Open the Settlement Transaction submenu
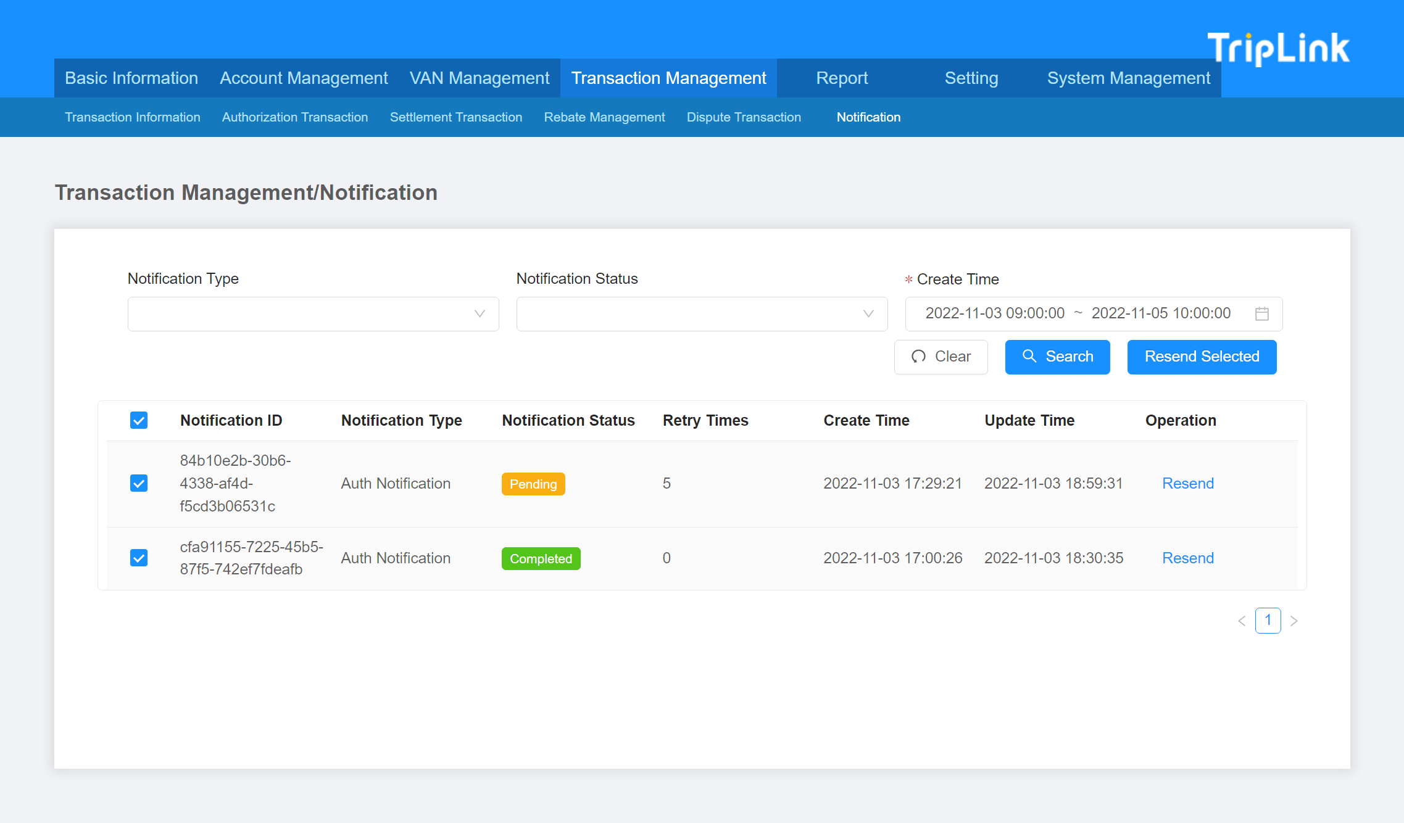 coord(455,117)
